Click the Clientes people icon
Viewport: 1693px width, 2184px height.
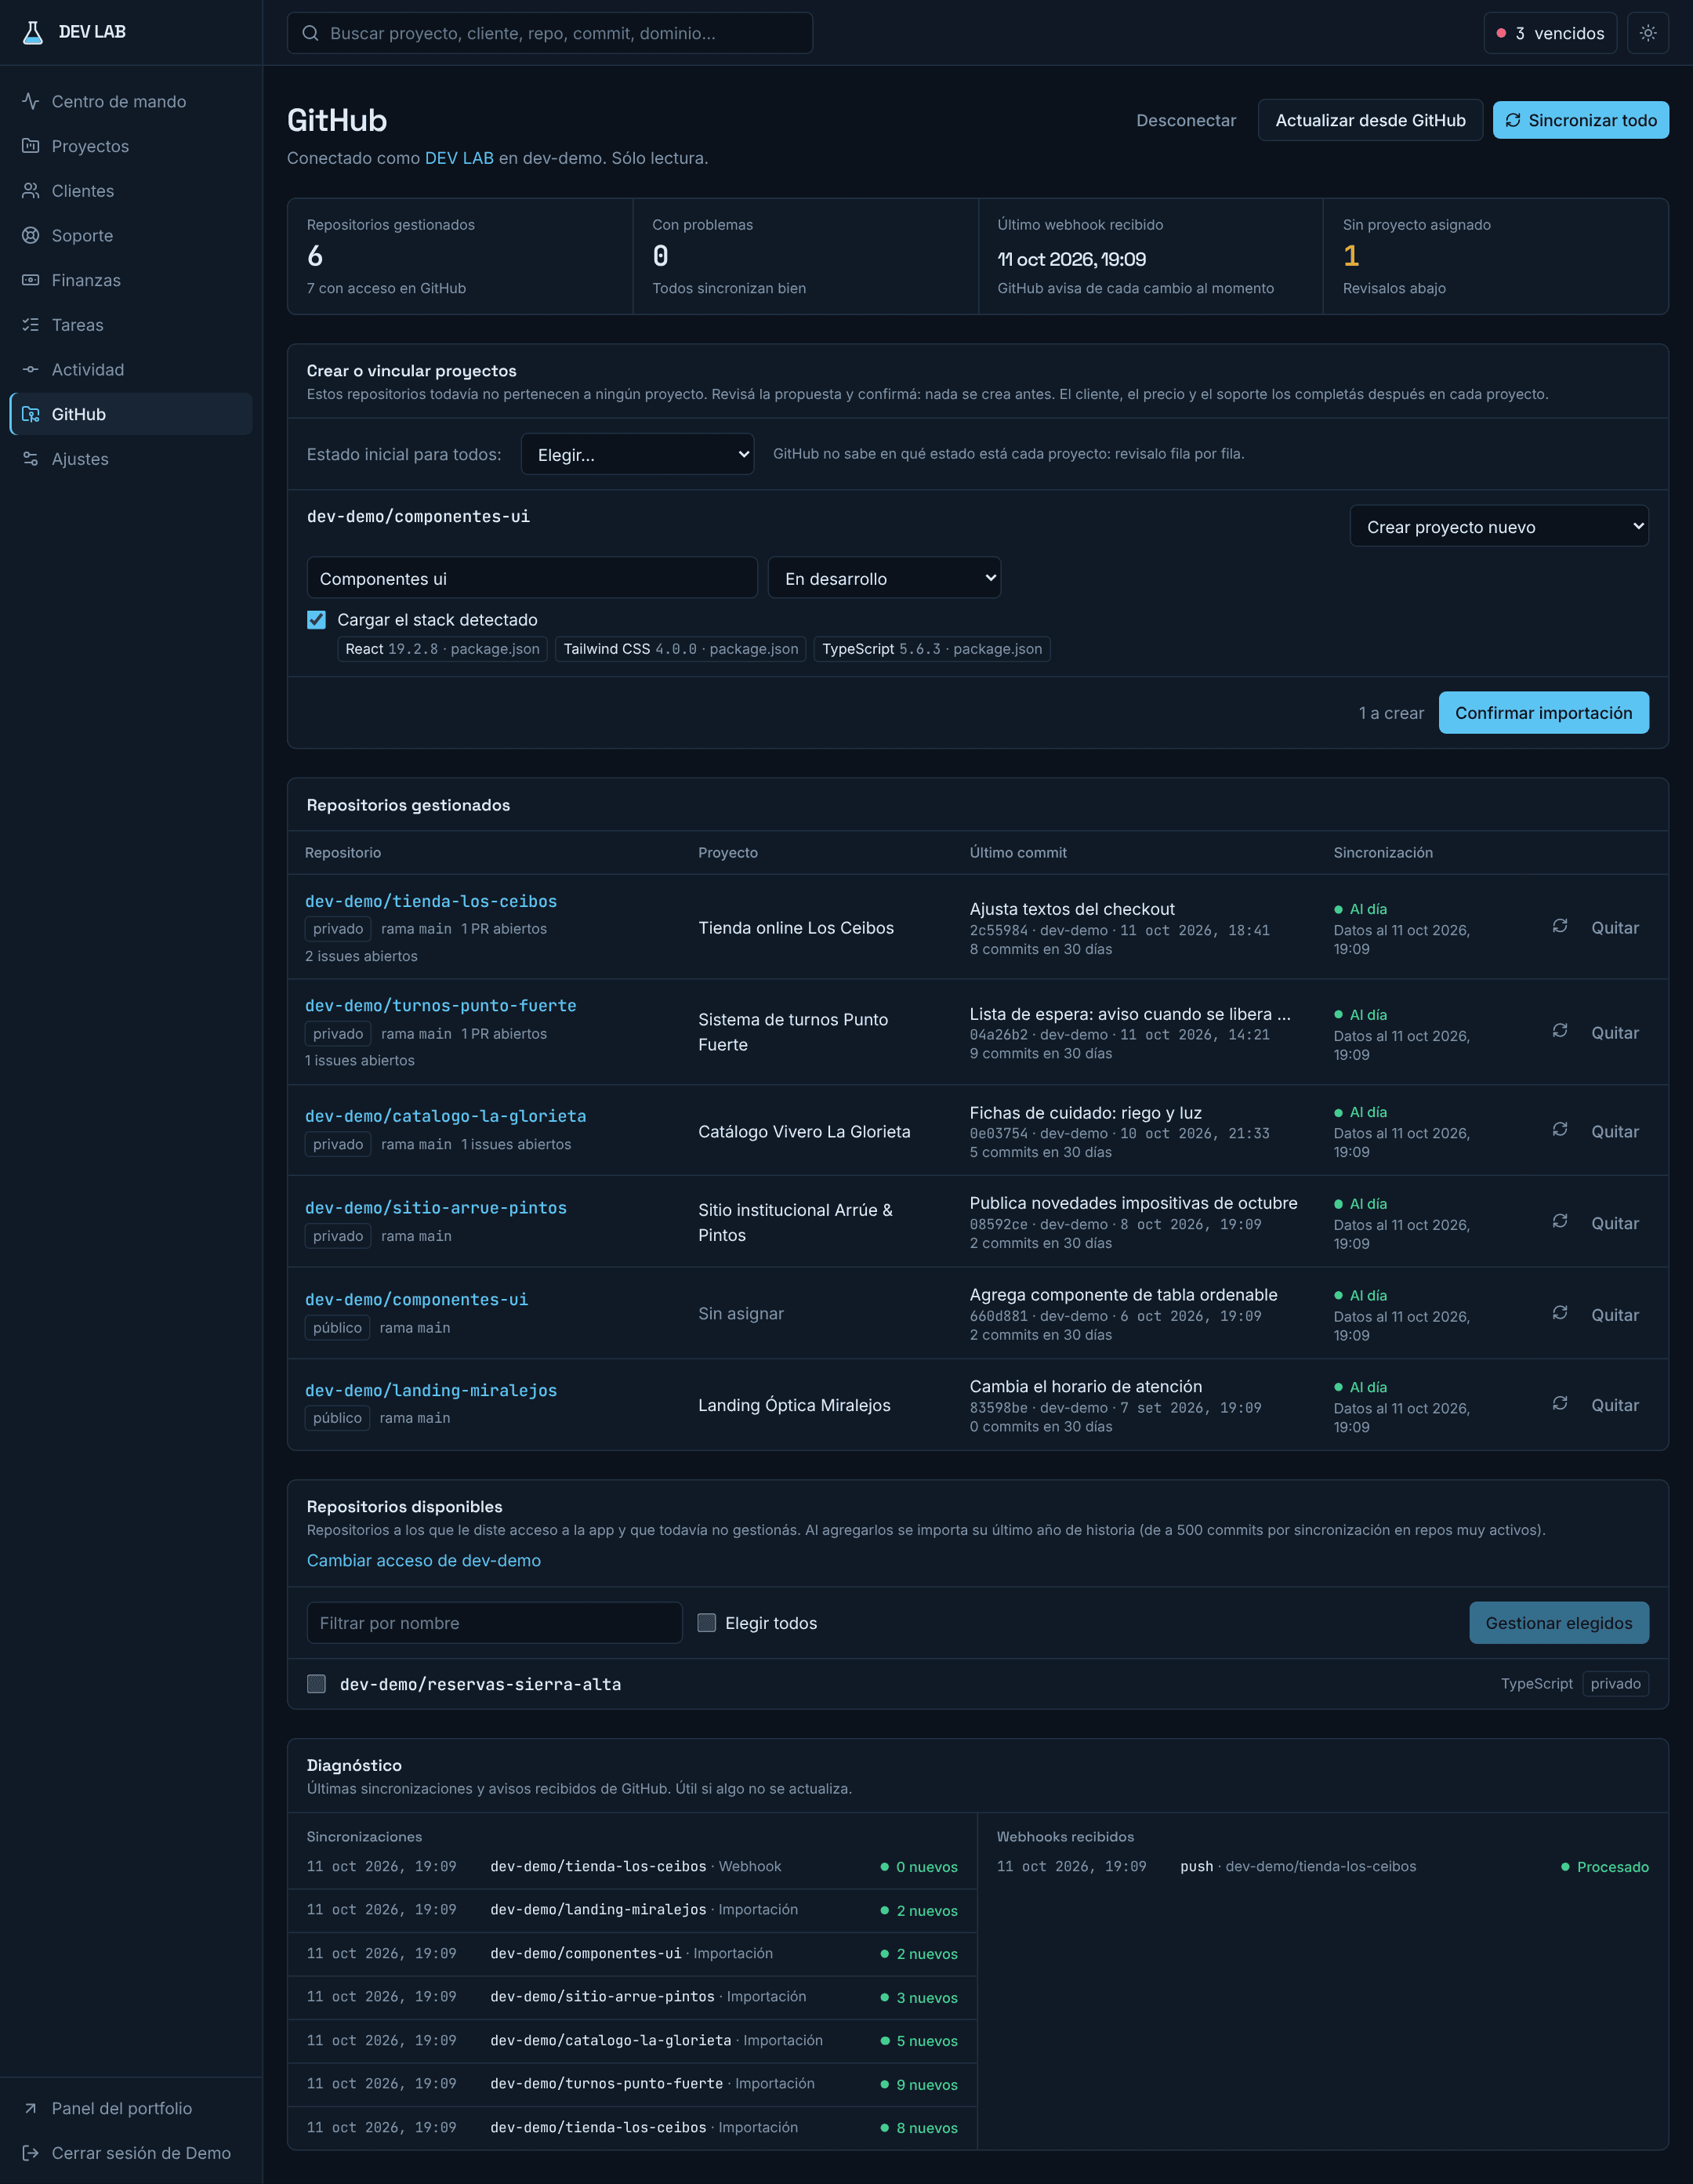tap(31, 190)
